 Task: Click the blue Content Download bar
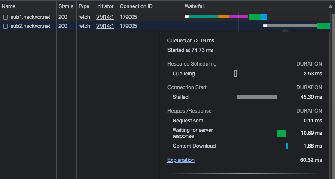(287, 146)
